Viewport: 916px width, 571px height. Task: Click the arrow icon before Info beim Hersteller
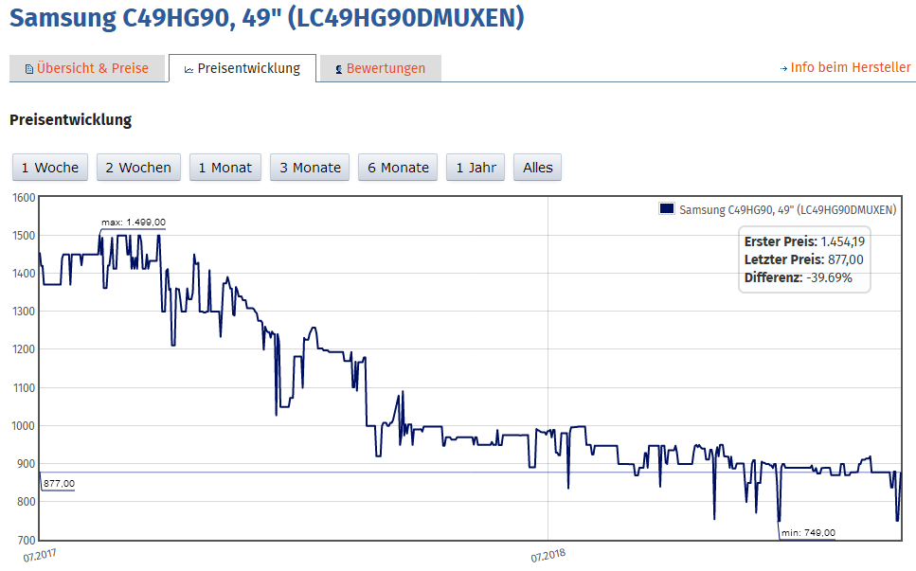(783, 68)
